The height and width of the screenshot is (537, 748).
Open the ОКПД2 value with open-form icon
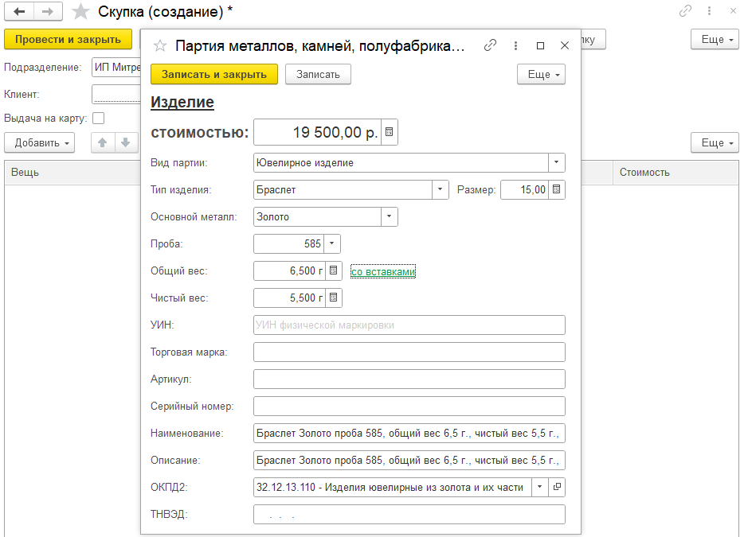[x=557, y=487]
